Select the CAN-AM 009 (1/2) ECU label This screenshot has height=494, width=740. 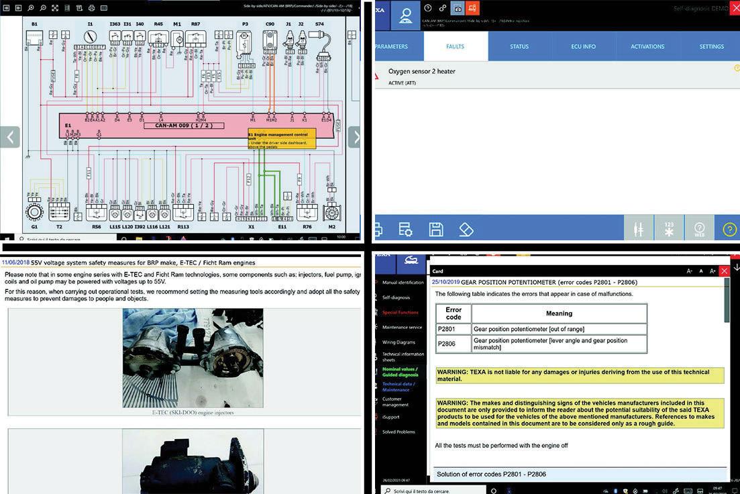[184, 126]
